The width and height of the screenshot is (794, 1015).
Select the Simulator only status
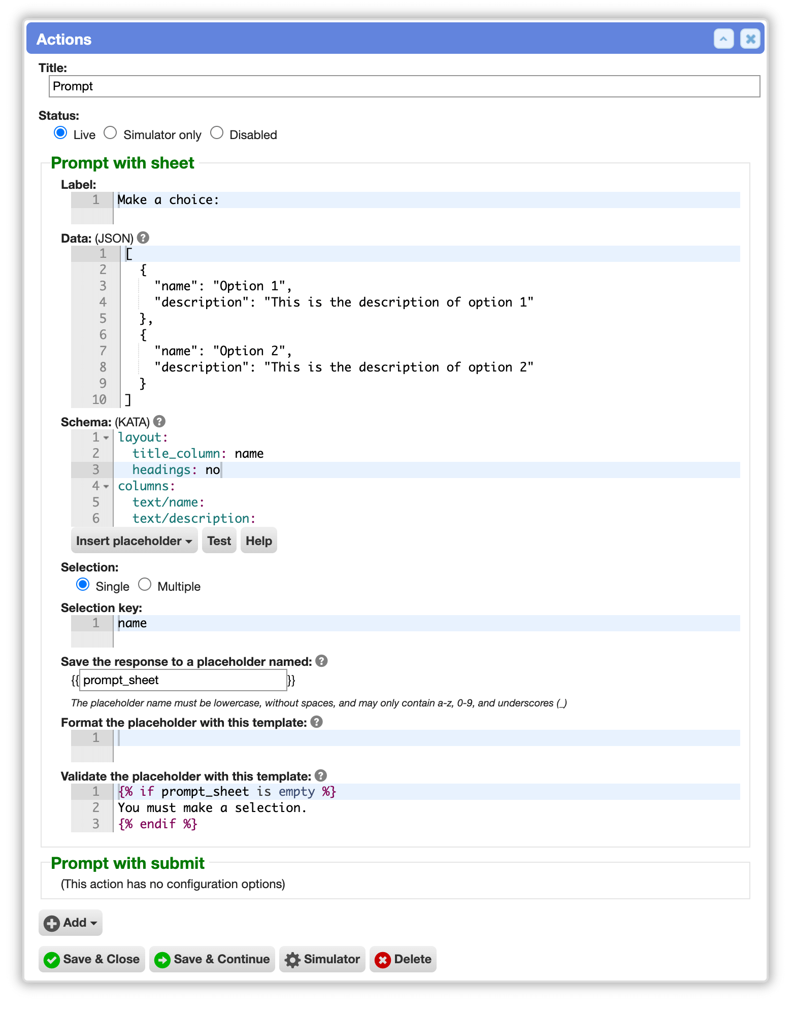(x=110, y=133)
